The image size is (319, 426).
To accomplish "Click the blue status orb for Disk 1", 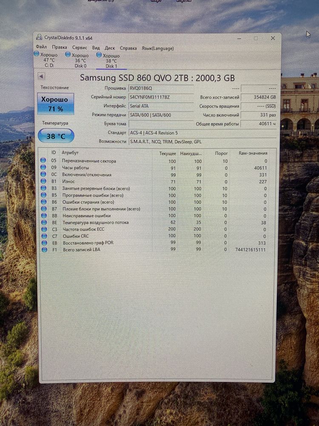I will pyautogui.click(x=99, y=55).
